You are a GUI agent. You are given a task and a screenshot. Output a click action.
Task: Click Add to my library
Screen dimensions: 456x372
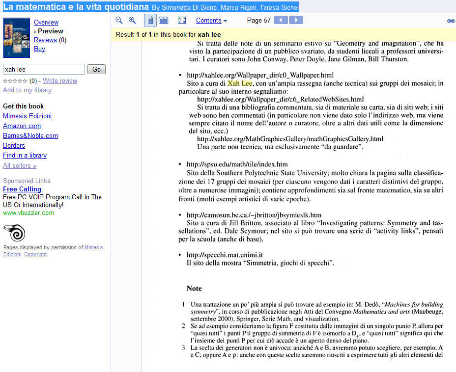(x=27, y=90)
